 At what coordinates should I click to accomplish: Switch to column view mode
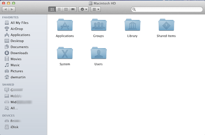point(66,10)
